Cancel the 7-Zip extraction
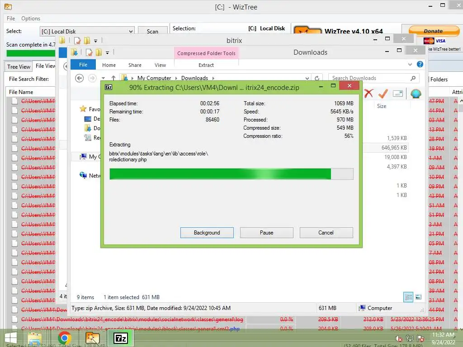 pyautogui.click(x=326, y=233)
